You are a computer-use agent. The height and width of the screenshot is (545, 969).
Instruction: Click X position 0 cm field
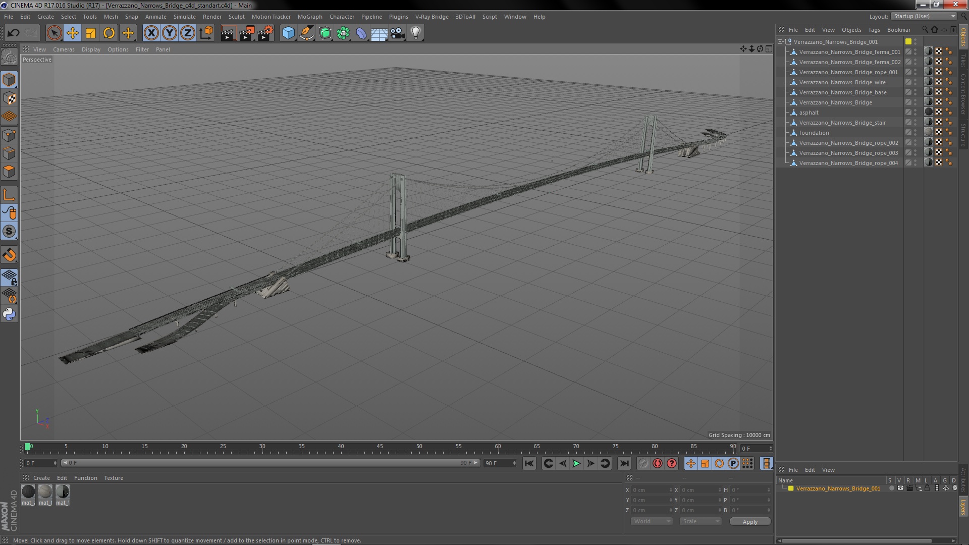tap(651, 490)
